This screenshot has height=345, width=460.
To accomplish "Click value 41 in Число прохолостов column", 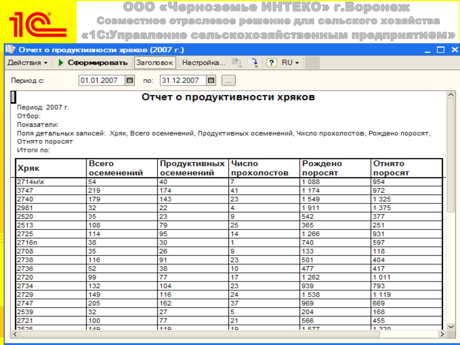I will (x=264, y=190).
